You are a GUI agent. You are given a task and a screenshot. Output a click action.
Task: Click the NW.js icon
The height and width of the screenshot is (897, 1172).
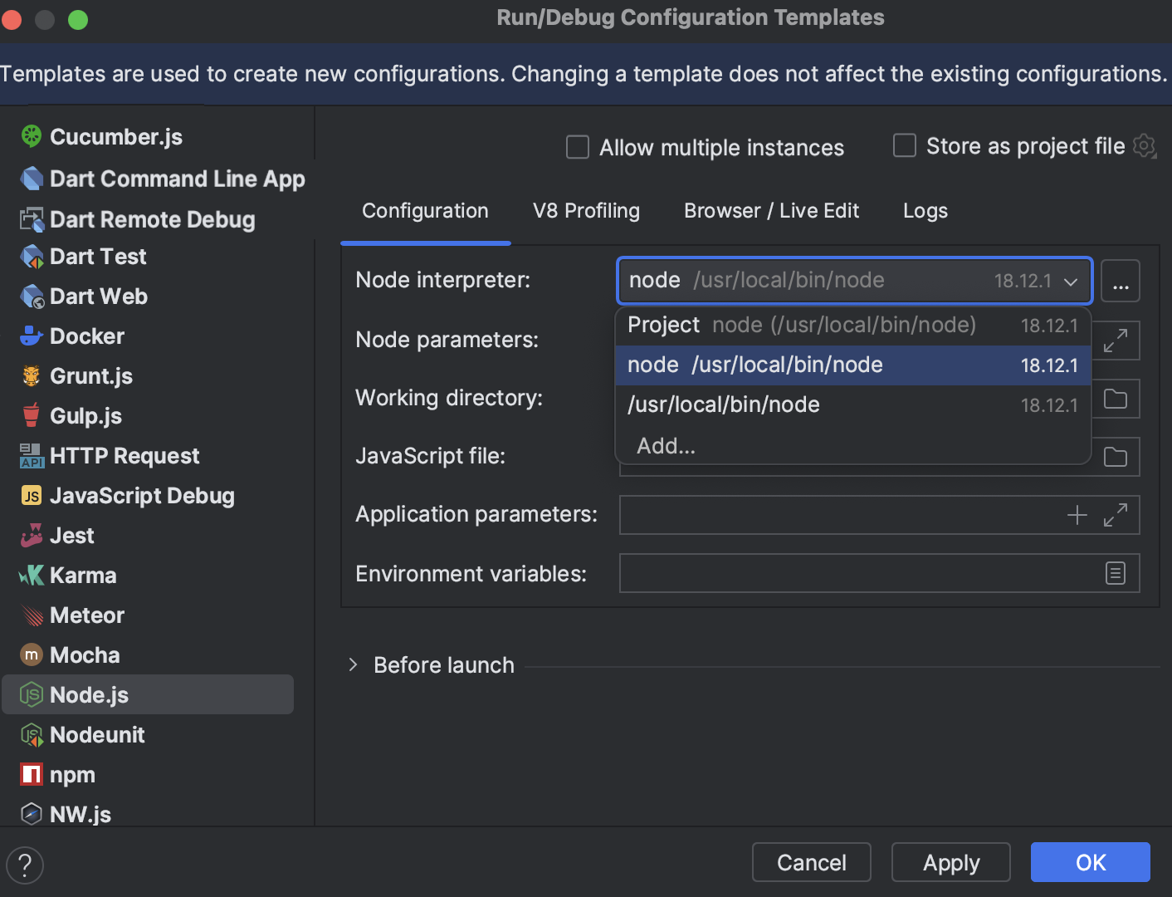coord(32,814)
